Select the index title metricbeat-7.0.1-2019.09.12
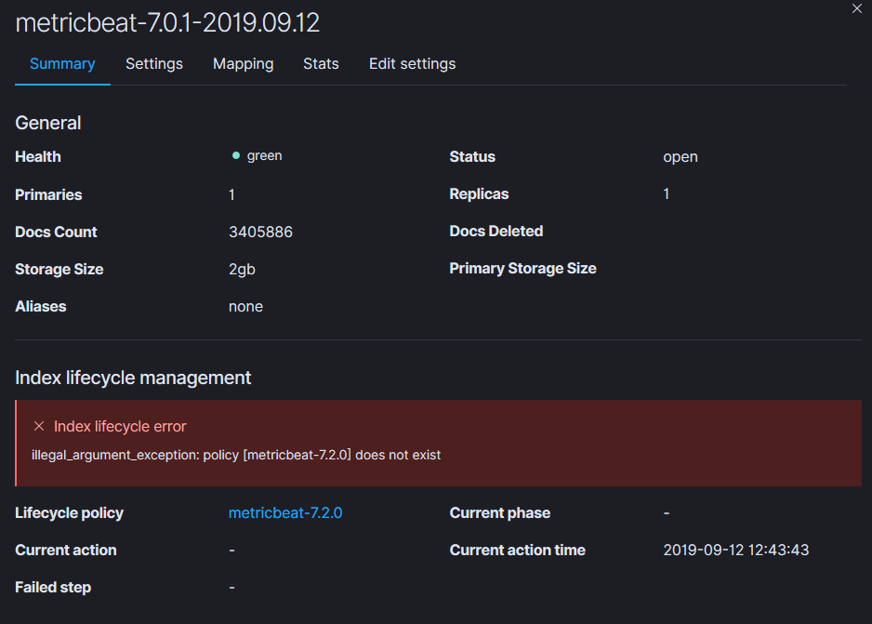The image size is (872, 624). click(167, 23)
